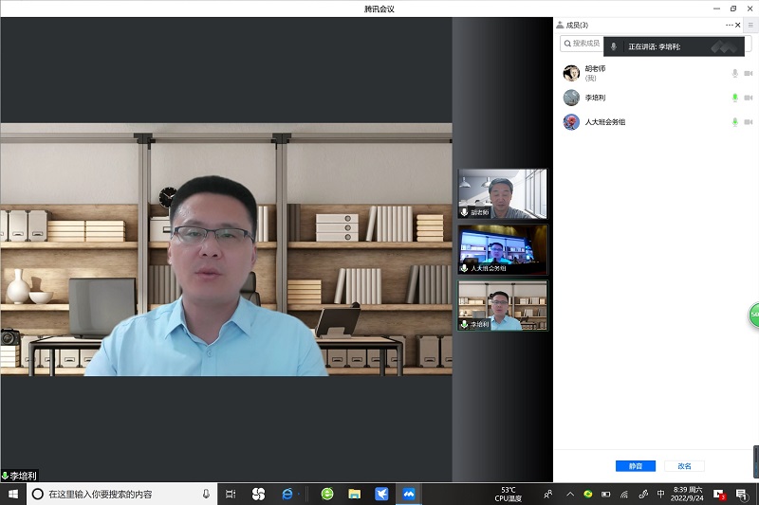The width and height of the screenshot is (759, 505).
Task: Click the green floating circle at right edge
Action: click(x=754, y=315)
